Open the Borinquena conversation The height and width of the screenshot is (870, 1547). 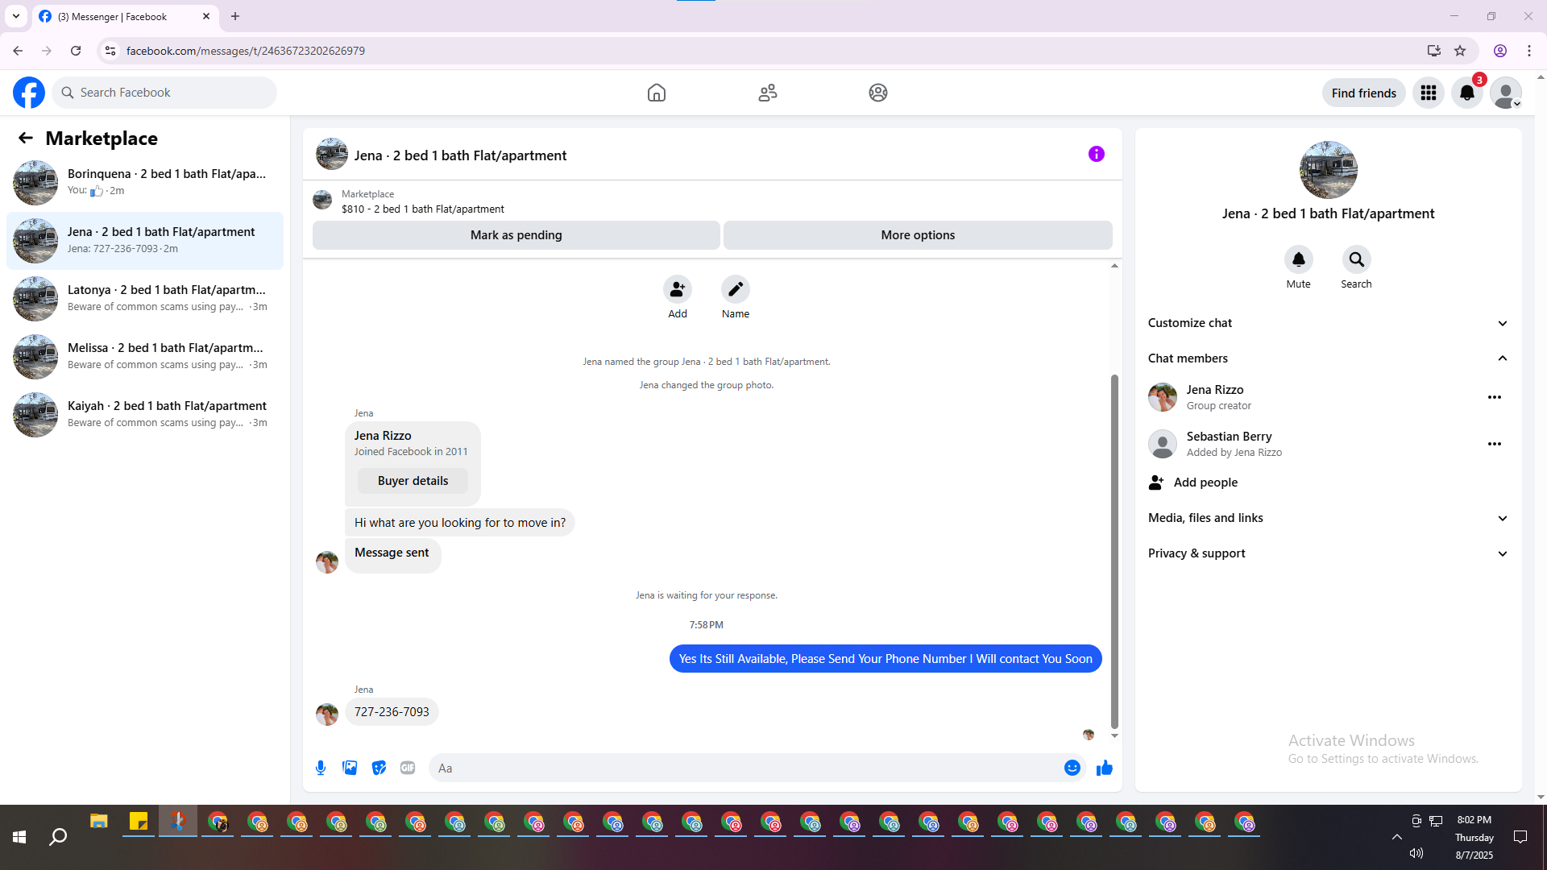click(145, 183)
